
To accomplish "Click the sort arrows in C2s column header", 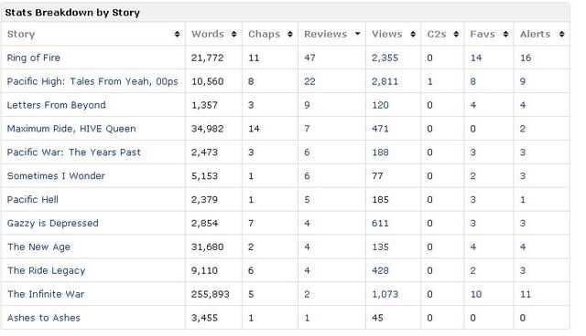I will click(x=456, y=35).
